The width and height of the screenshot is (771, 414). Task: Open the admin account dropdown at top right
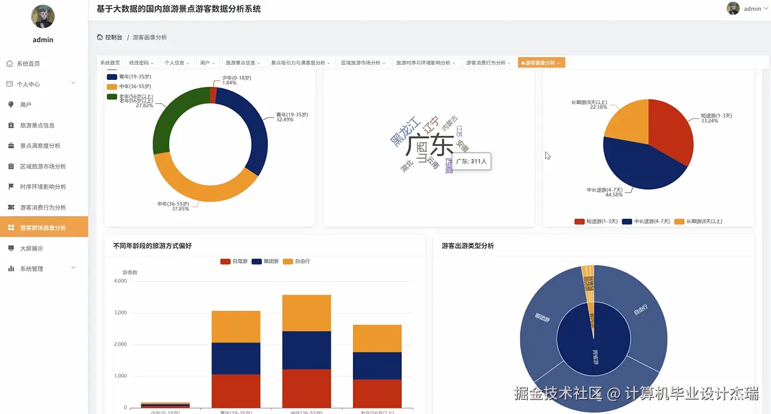click(x=753, y=8)
